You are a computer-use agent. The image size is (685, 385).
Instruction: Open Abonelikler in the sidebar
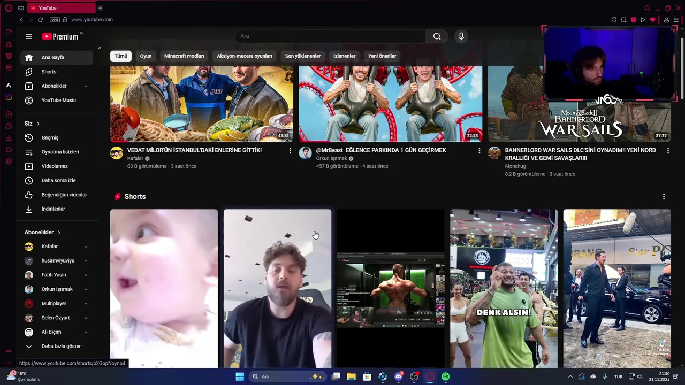pyautogui.click(x=57, y=86)
